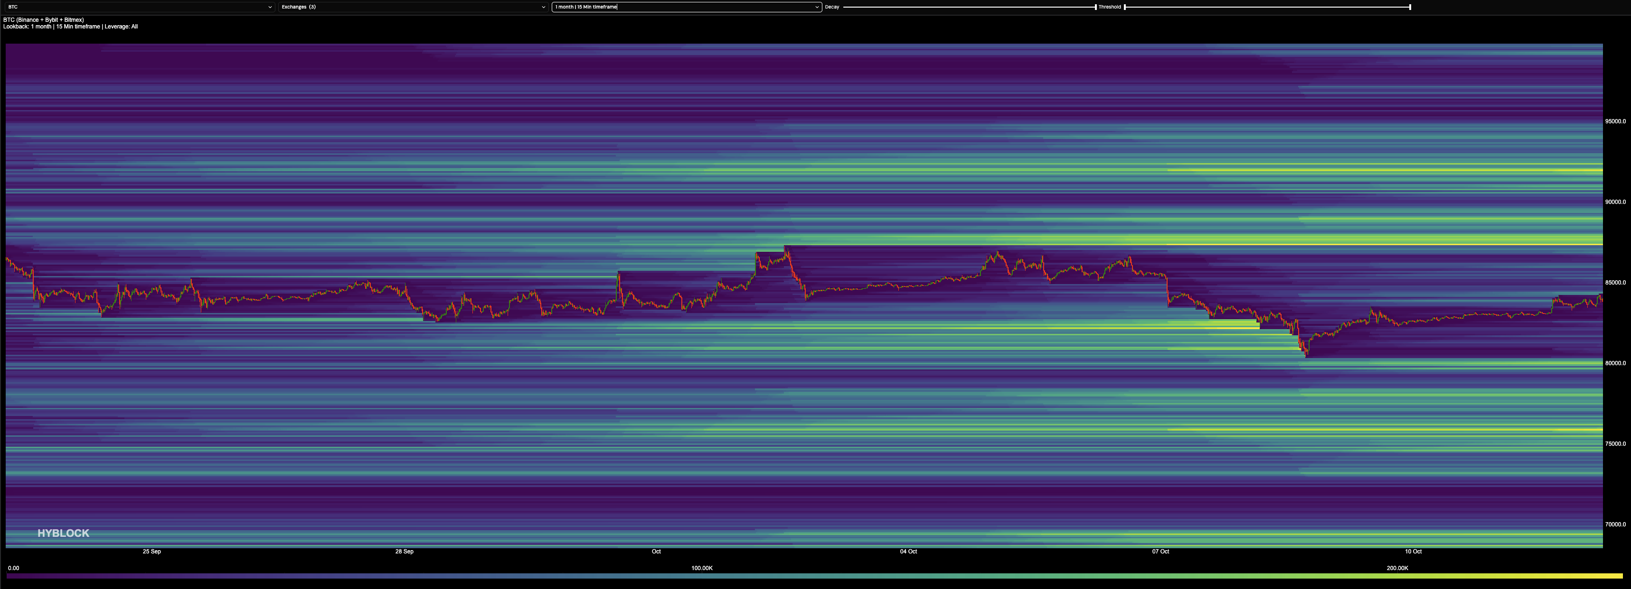
Task: Click the 75000.0 price axis label
Action: click(x=1615, y=444)
